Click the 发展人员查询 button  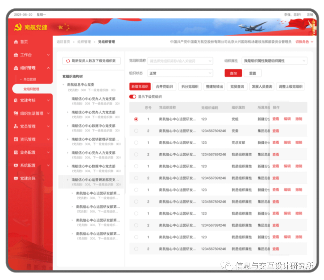(262, 87)
